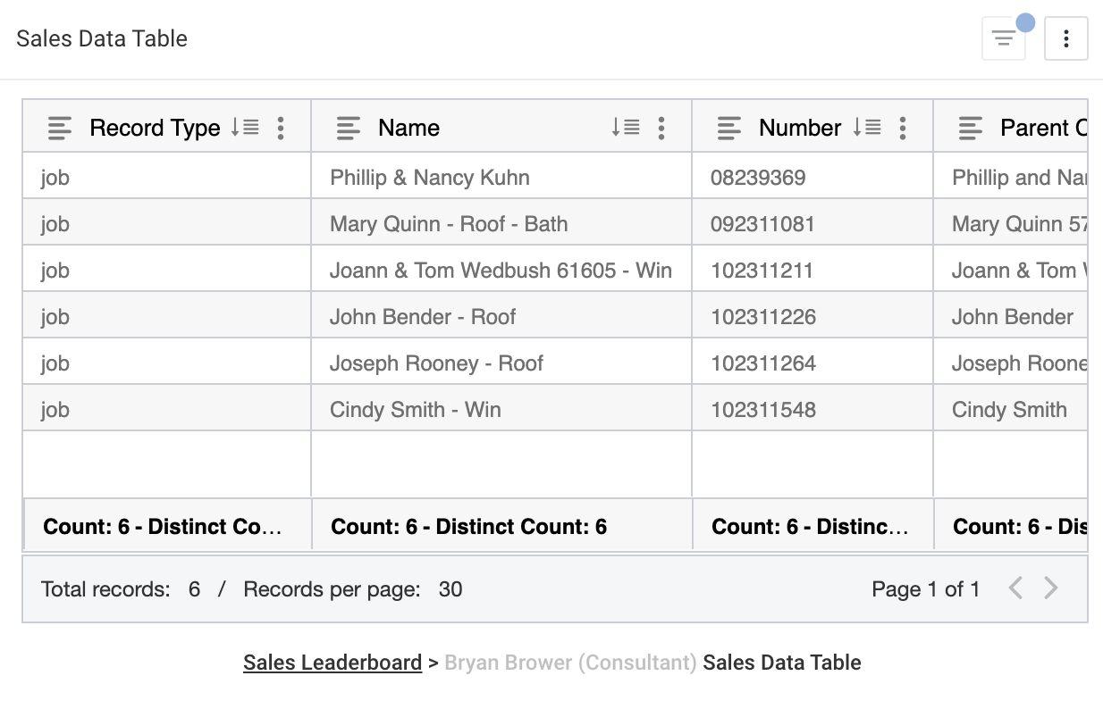Select the Phillip & Nancy Kuhn row
This screenshot has width=1103, height=709.
point(429,178)
